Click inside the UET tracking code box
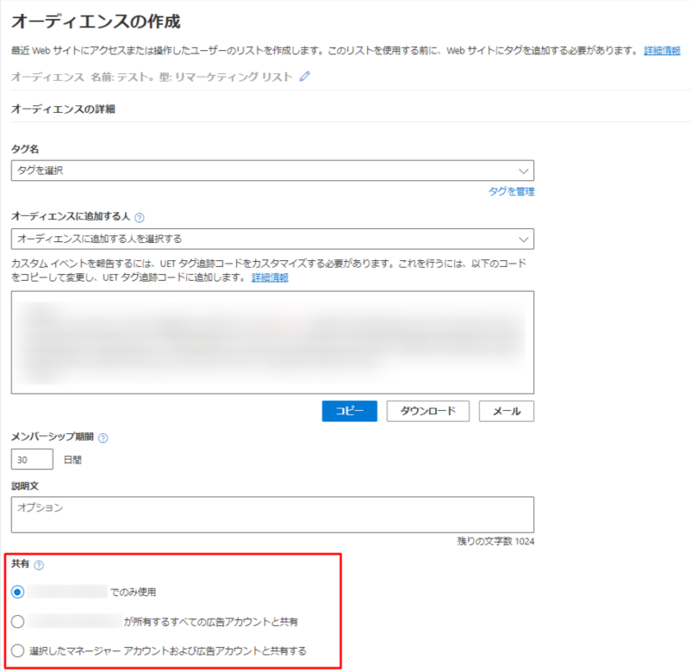691x671 pixels. 272,342
